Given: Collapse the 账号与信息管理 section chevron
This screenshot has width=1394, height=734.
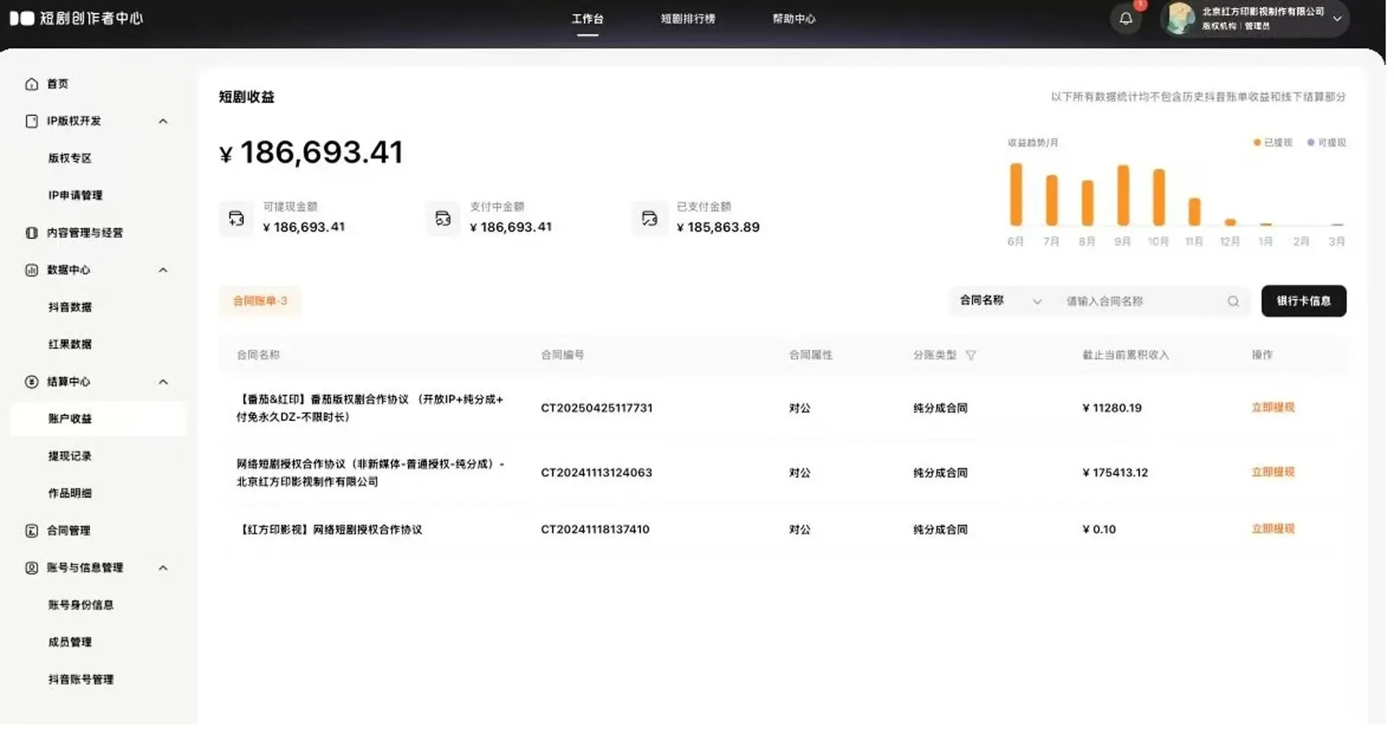Looking at the screenshot, I should (163, 568).
